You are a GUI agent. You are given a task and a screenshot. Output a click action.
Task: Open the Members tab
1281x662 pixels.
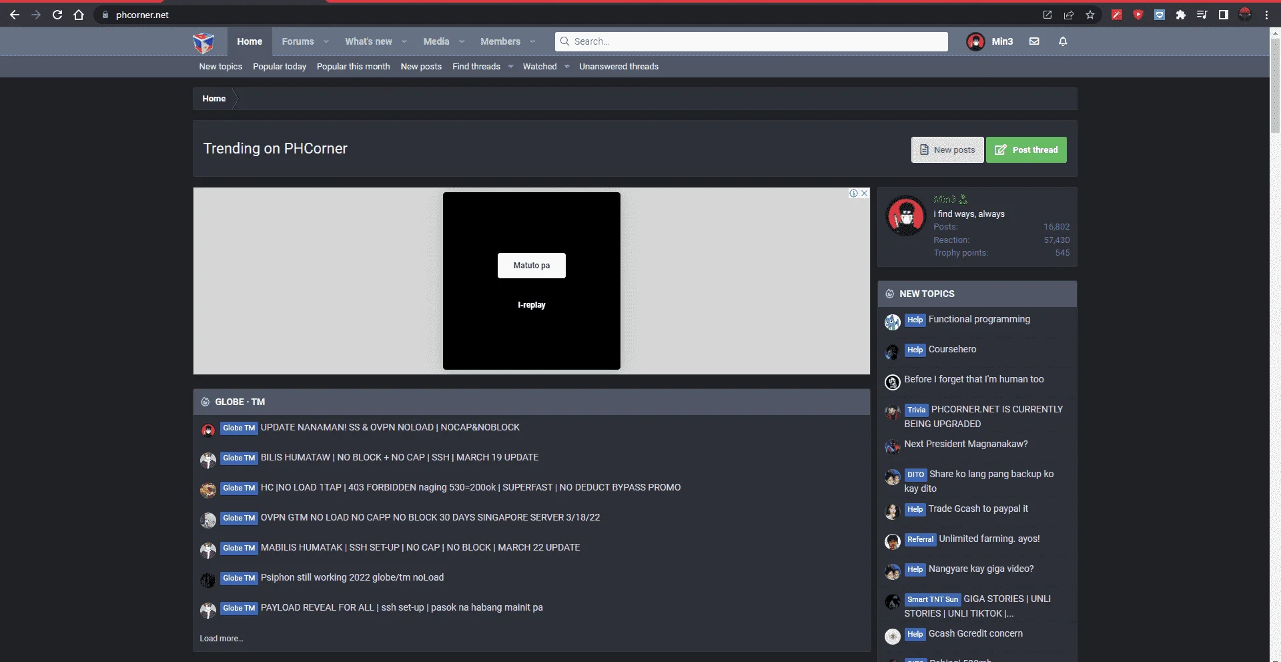tap(500, 41)
